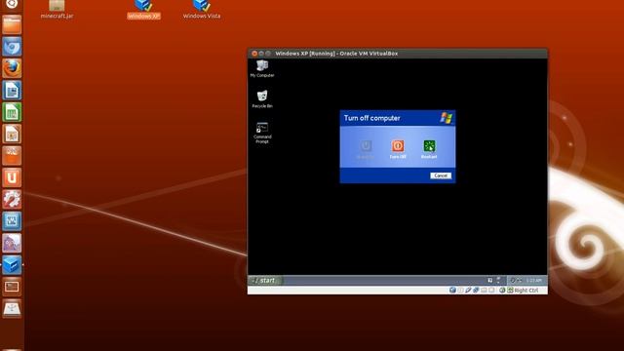The image size is (624, 351).
Task: Click the green host key icon beside Right Ctrl
Action: [510, 291]
